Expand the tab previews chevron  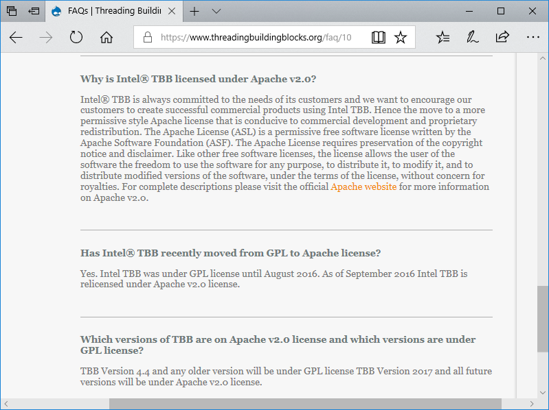coord(216,12)
